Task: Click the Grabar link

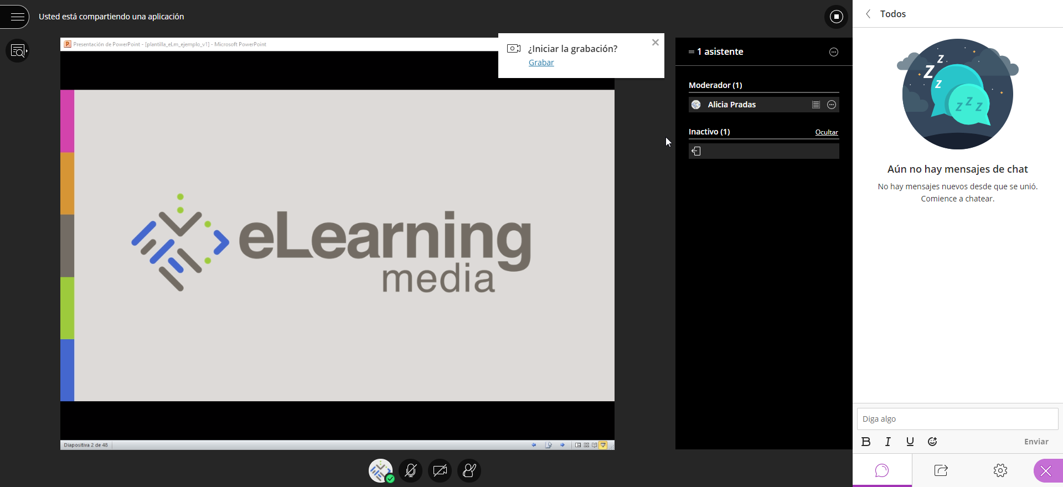Action: point(541,63)
